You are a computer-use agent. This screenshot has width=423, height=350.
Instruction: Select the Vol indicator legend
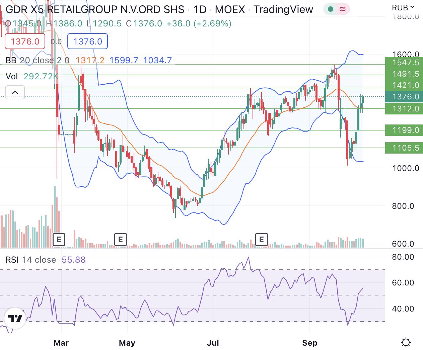tap(12, 76)
